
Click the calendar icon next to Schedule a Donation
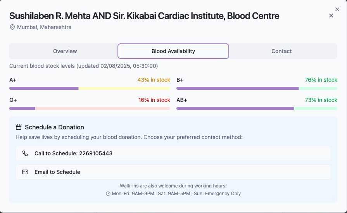click(x=19, y=127)
